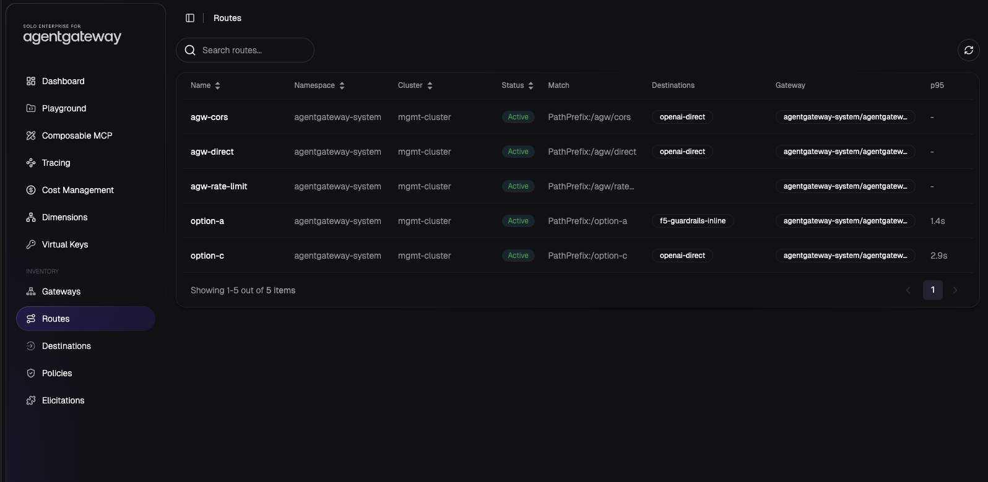Click the Gateways sidebar icon

pos(31,291)
